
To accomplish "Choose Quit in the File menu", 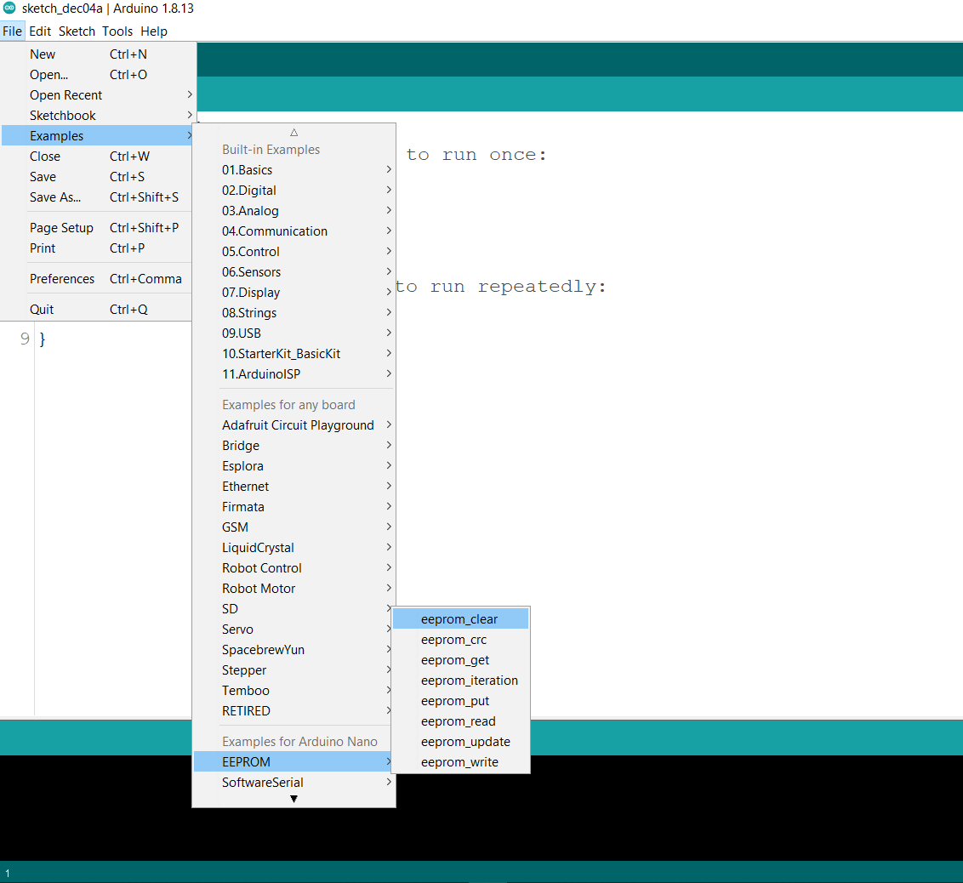I will click(97, 310).
